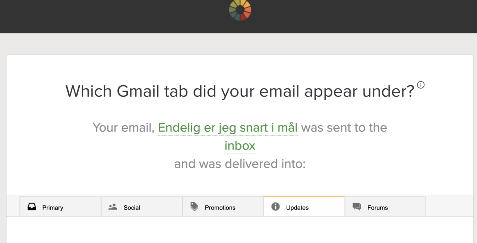The image size is (477, 243).
Task: Select the Promotions tab label
Action: [220, 208]
